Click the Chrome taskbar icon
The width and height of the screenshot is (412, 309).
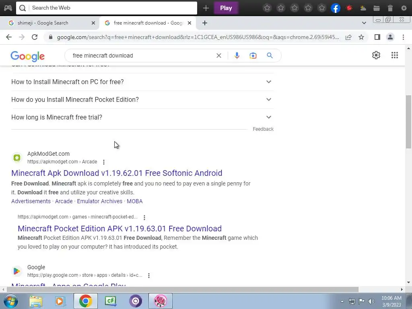(85, 301)
